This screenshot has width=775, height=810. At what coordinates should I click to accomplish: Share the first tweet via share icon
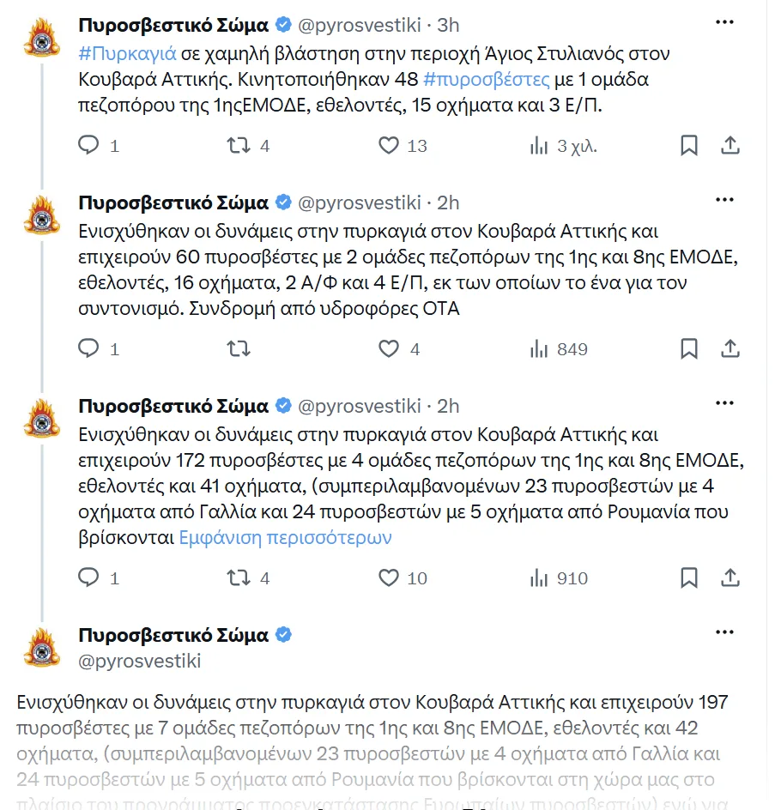click(730, 145)
